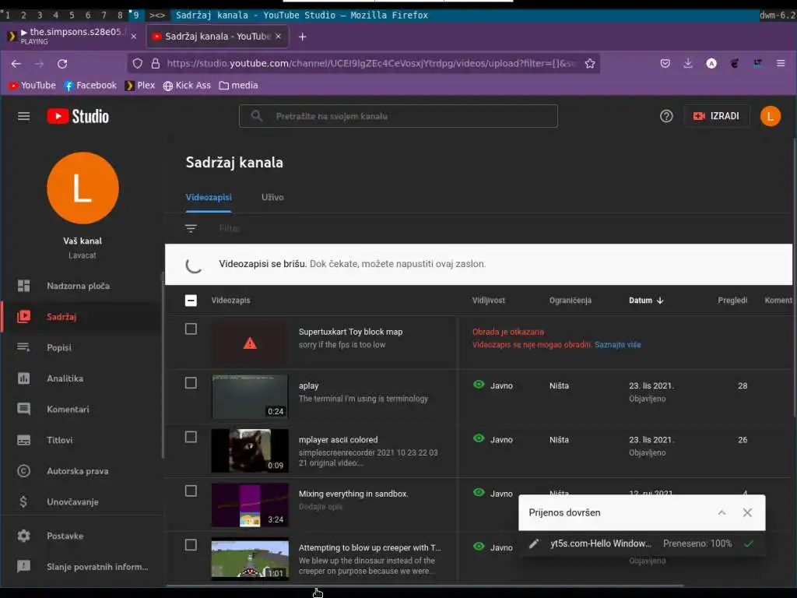This screenshot has height=598, width=797.
Task: Close the Prijenos dovršen upload panel
Action: point(747,512)
